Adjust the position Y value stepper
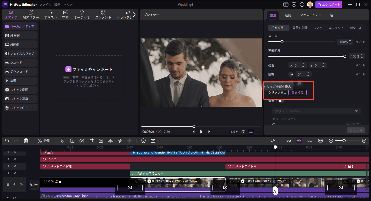371x201 pixels. 324,65
